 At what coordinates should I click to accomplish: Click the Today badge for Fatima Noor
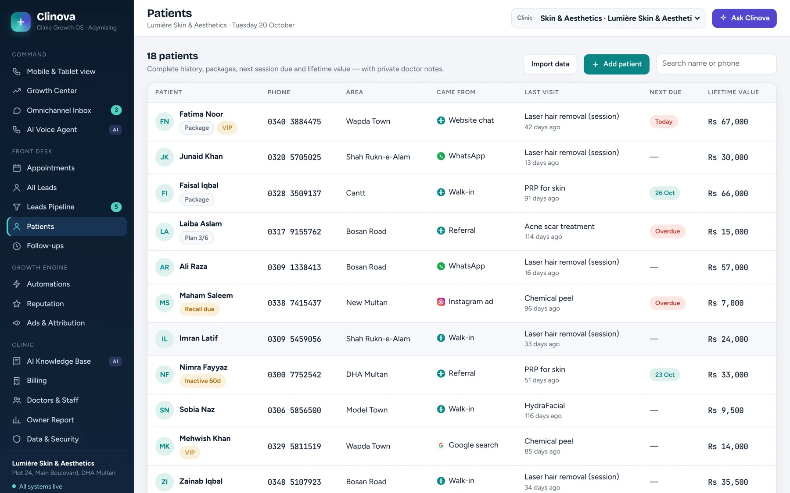tap(664, 122)
